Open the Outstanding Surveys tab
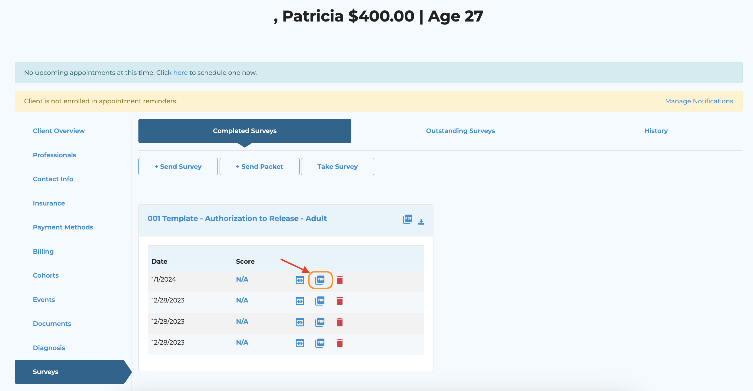 (x=460, y=131)
